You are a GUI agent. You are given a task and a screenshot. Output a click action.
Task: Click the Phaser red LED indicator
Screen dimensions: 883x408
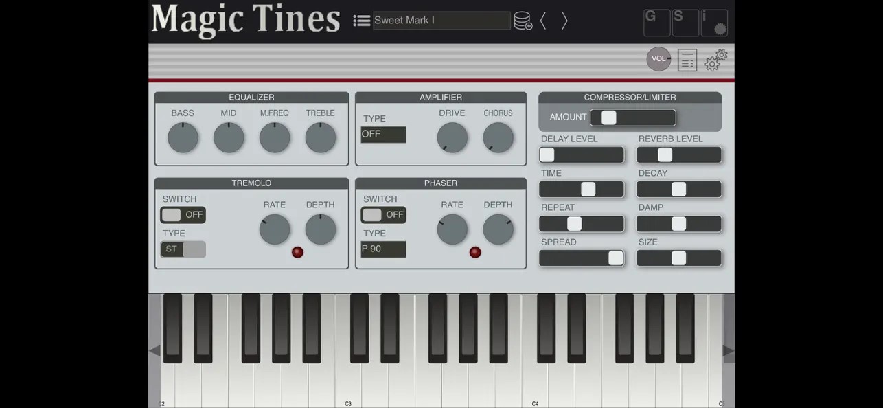coord(475,252)
